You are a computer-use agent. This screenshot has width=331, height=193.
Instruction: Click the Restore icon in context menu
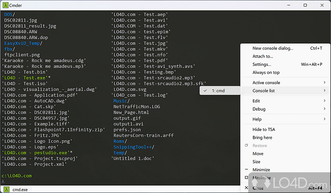(246, 145)
